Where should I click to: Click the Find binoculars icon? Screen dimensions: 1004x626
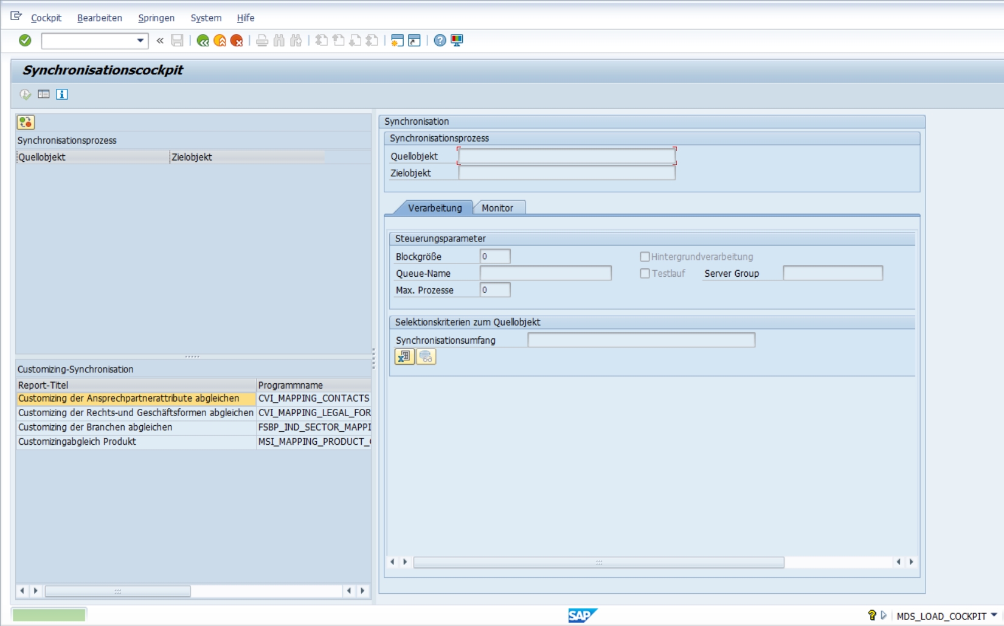click(x=279, y=41)
